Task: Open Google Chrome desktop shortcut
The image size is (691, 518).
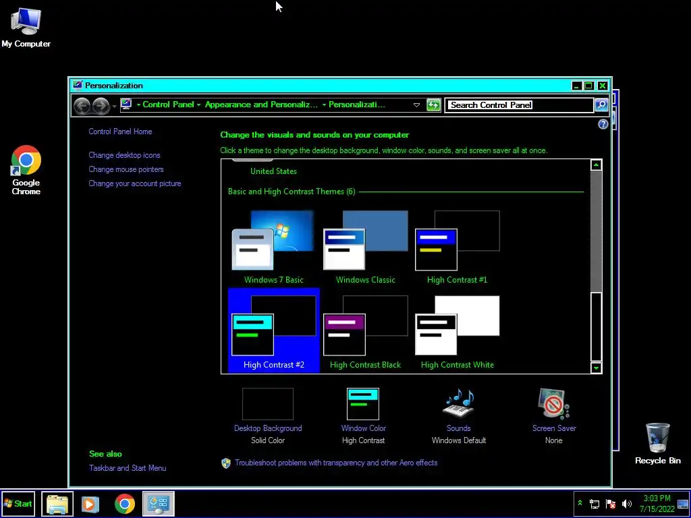Action: coord(26,170)
